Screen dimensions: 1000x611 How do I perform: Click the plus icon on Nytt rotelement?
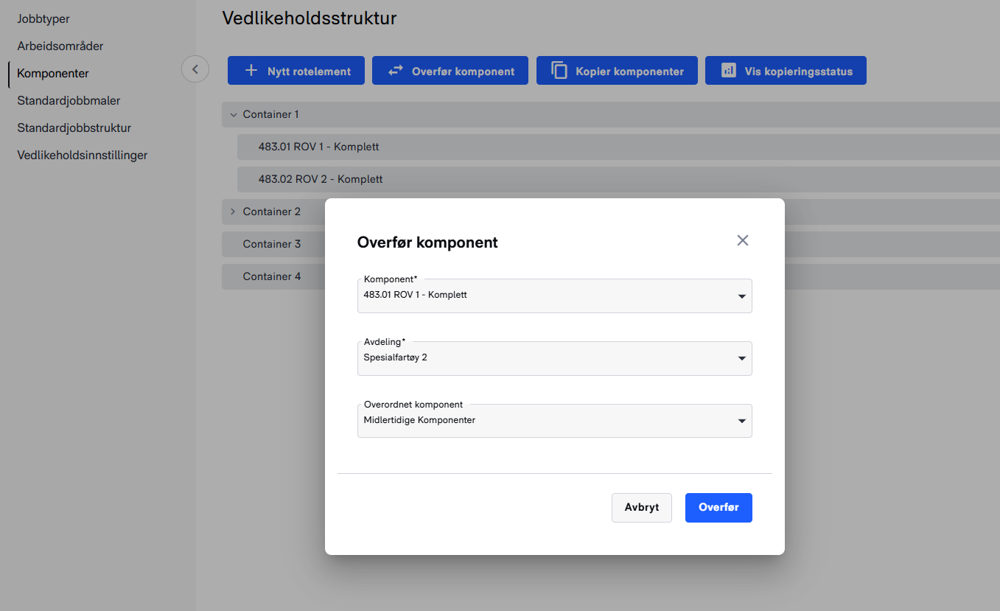(251, 71)
